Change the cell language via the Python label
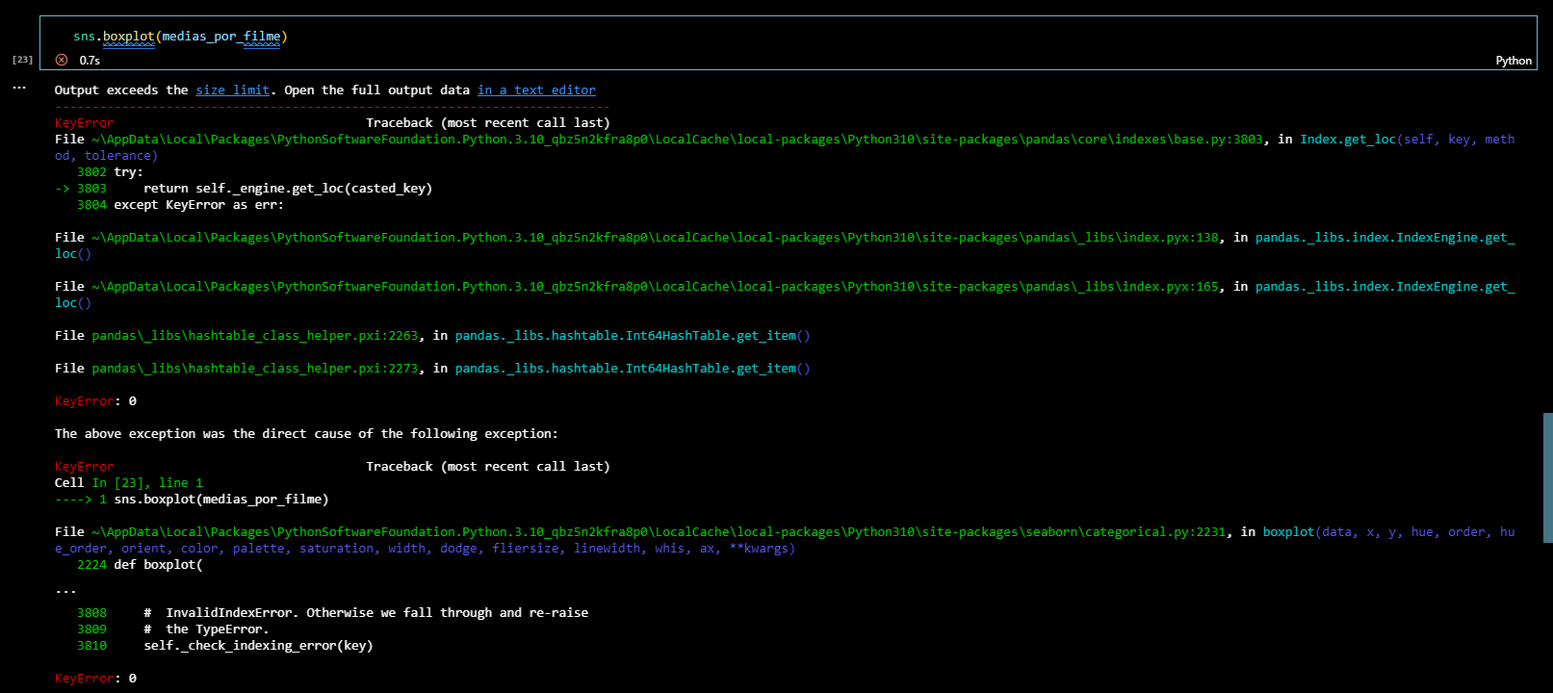Viewport: 1553px width, 693px height. 1514,61
